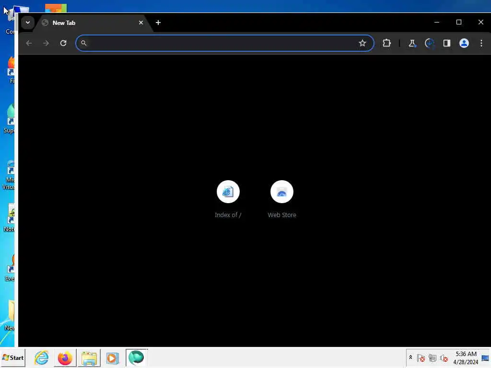The height and width of the screenshot is (368, 491).
Task: Click the magnifier icon in address bar
Action: pos(83,43)
